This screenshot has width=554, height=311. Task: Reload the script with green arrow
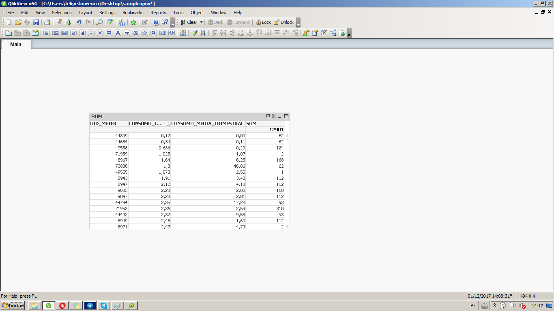(x=68, y=22)
